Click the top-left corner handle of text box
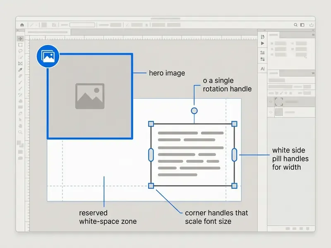Viewport: 331px width, 248px height. pyautogui.click(x=151, y=124)
